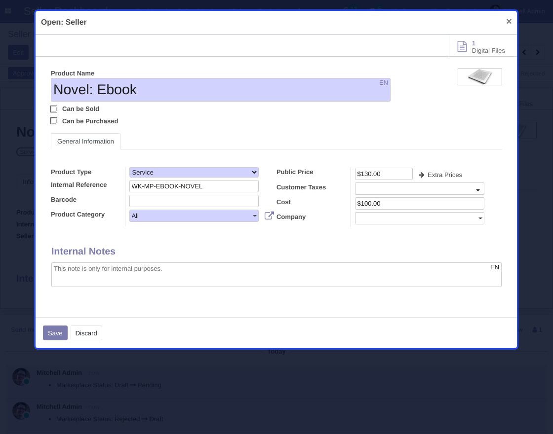Click Internal Notes heading
The height and width of the screenshot is (434, 553).
tap(83, 251)
